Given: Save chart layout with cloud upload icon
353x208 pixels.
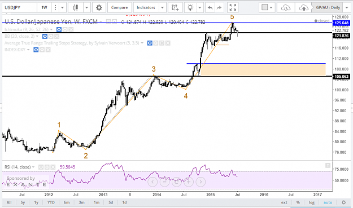Looking at the screenshot, I should (x=303, y=8).
